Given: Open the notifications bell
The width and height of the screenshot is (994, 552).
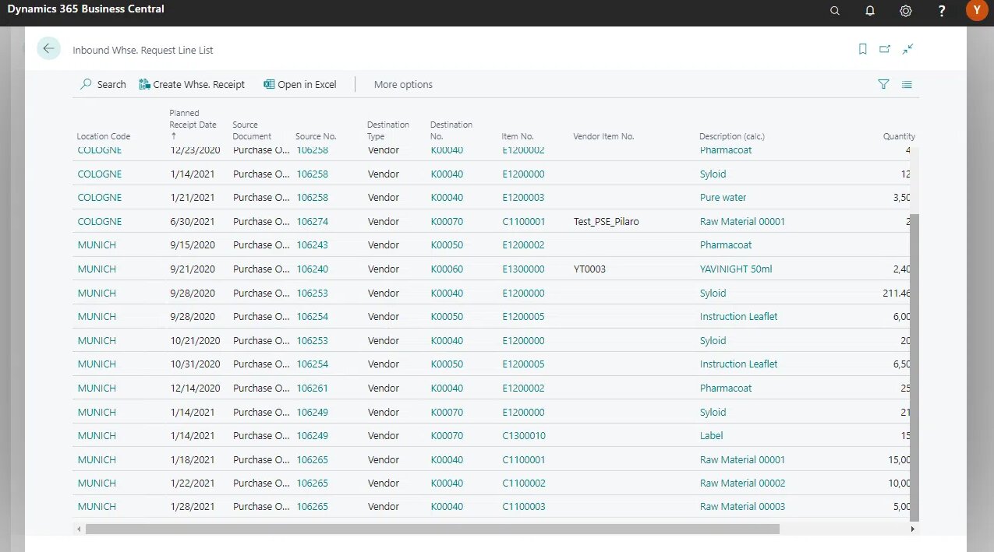Looking at the screenshot, I should click(x=870, y=11).
